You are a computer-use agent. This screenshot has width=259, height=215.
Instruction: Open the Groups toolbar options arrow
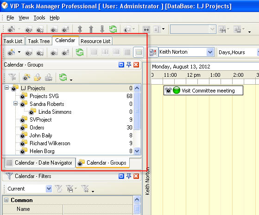pos(71,80)
